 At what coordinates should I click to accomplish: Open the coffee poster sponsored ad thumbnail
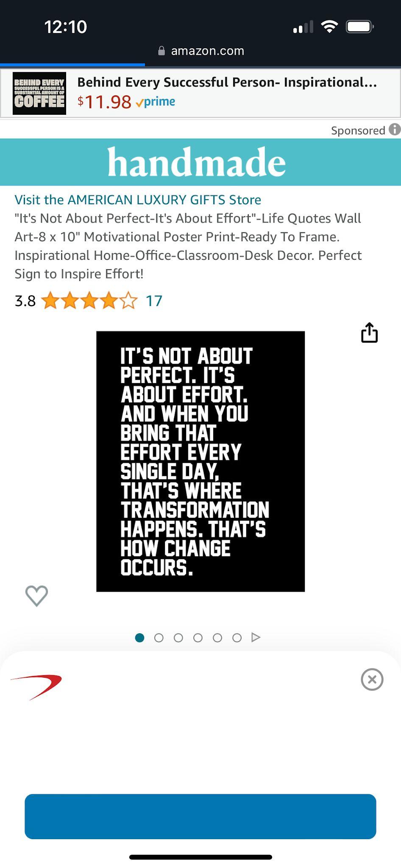pos(39,93)
